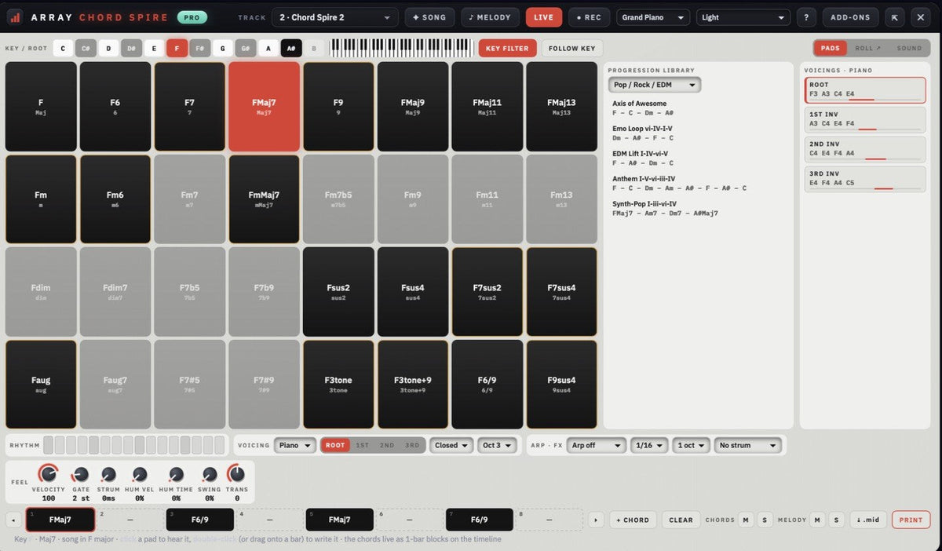The width and height of the screenshot is (942, 551).
Task: Switch to the PADS tab
Action: [x=831, y=48]
